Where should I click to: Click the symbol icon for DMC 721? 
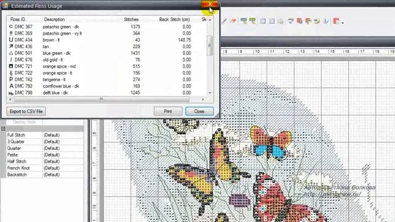point(11,66)
